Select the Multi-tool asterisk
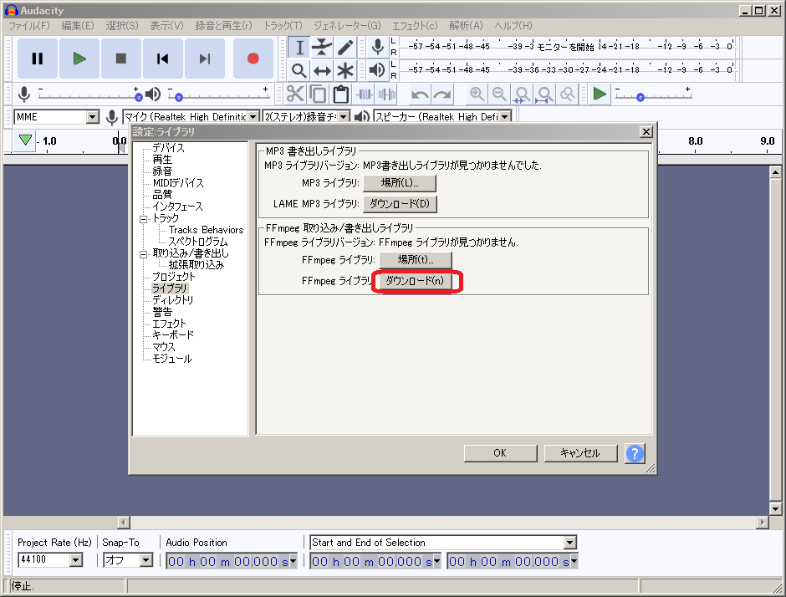The image size is (786, 597). click(345, 71)
